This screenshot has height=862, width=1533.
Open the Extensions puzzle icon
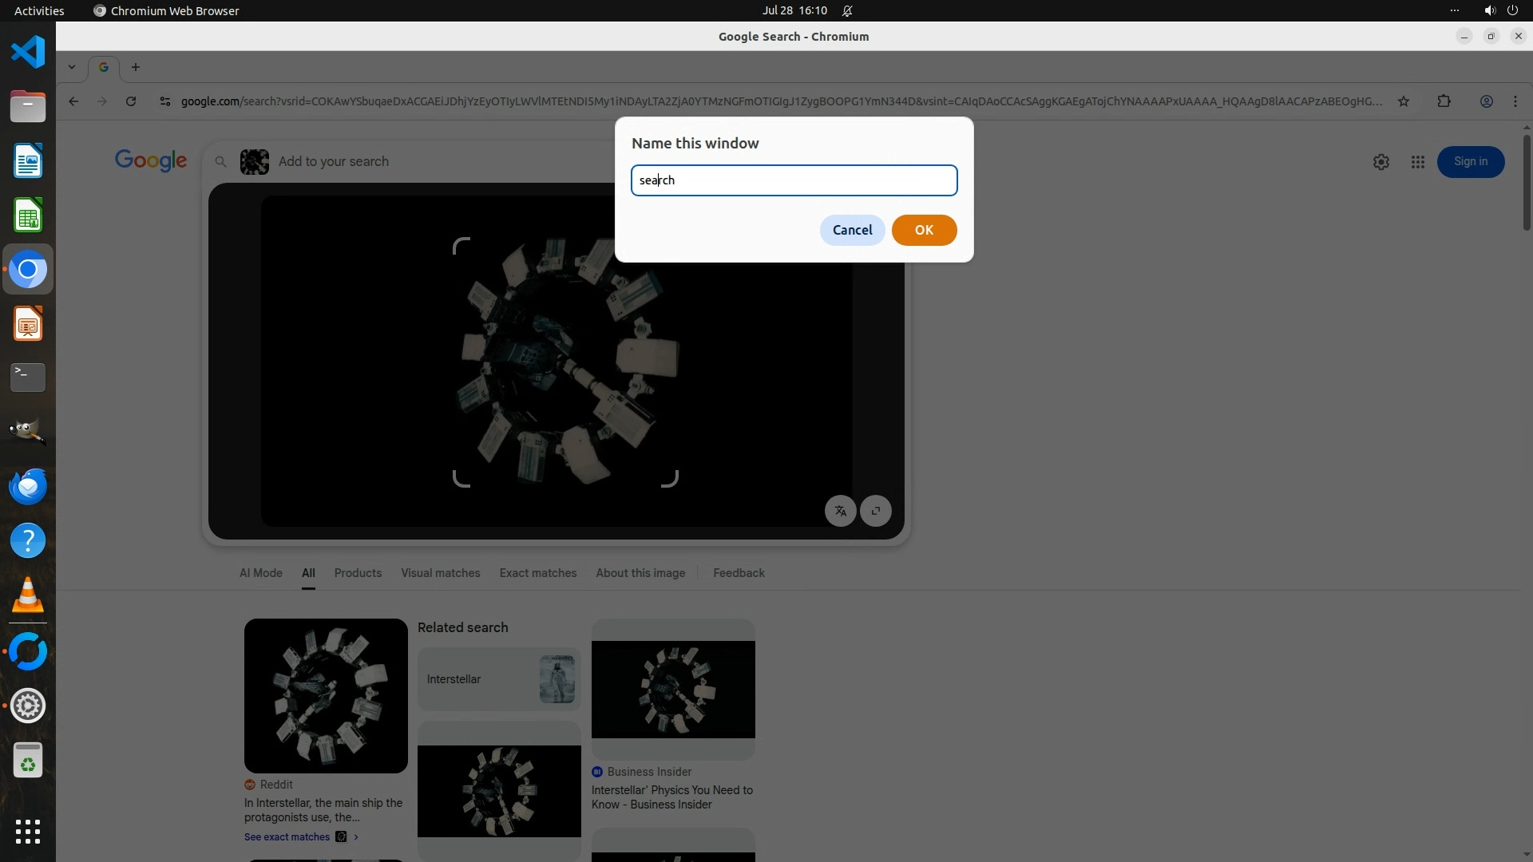click(x=1444, y=101)
